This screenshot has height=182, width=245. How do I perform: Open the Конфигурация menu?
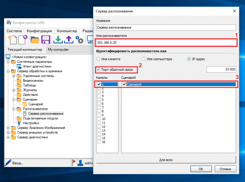click(x=39, y=31)
